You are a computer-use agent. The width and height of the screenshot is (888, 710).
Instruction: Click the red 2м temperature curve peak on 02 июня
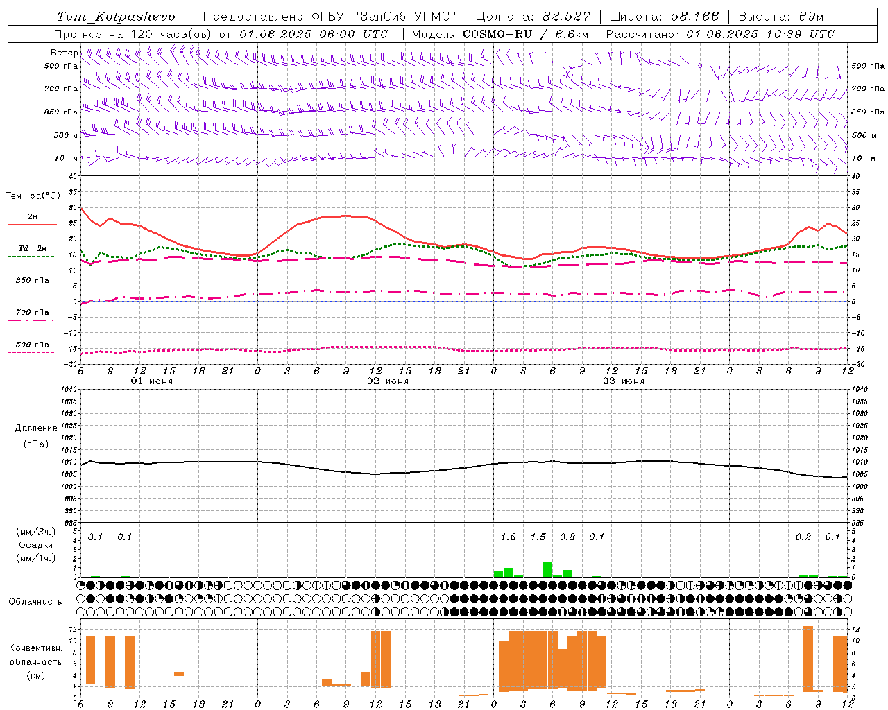tap(347, 216)
